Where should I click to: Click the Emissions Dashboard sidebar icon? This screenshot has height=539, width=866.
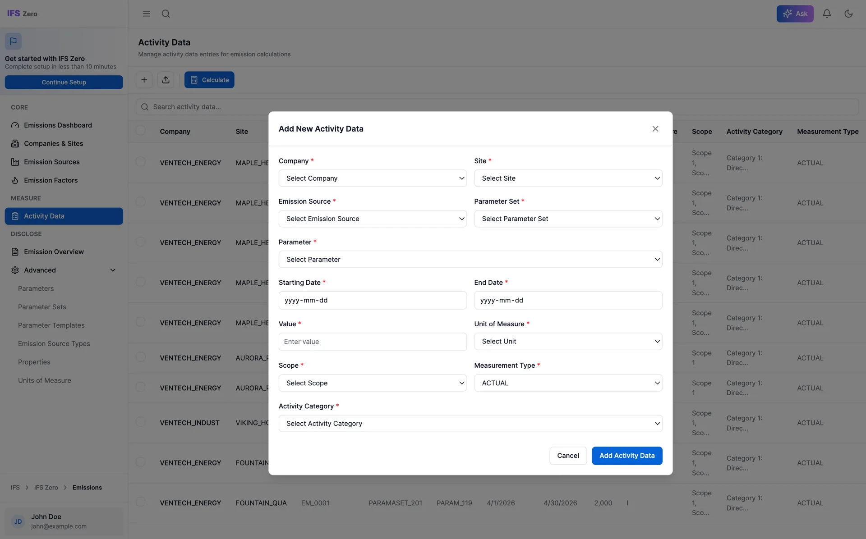[14, 125]
